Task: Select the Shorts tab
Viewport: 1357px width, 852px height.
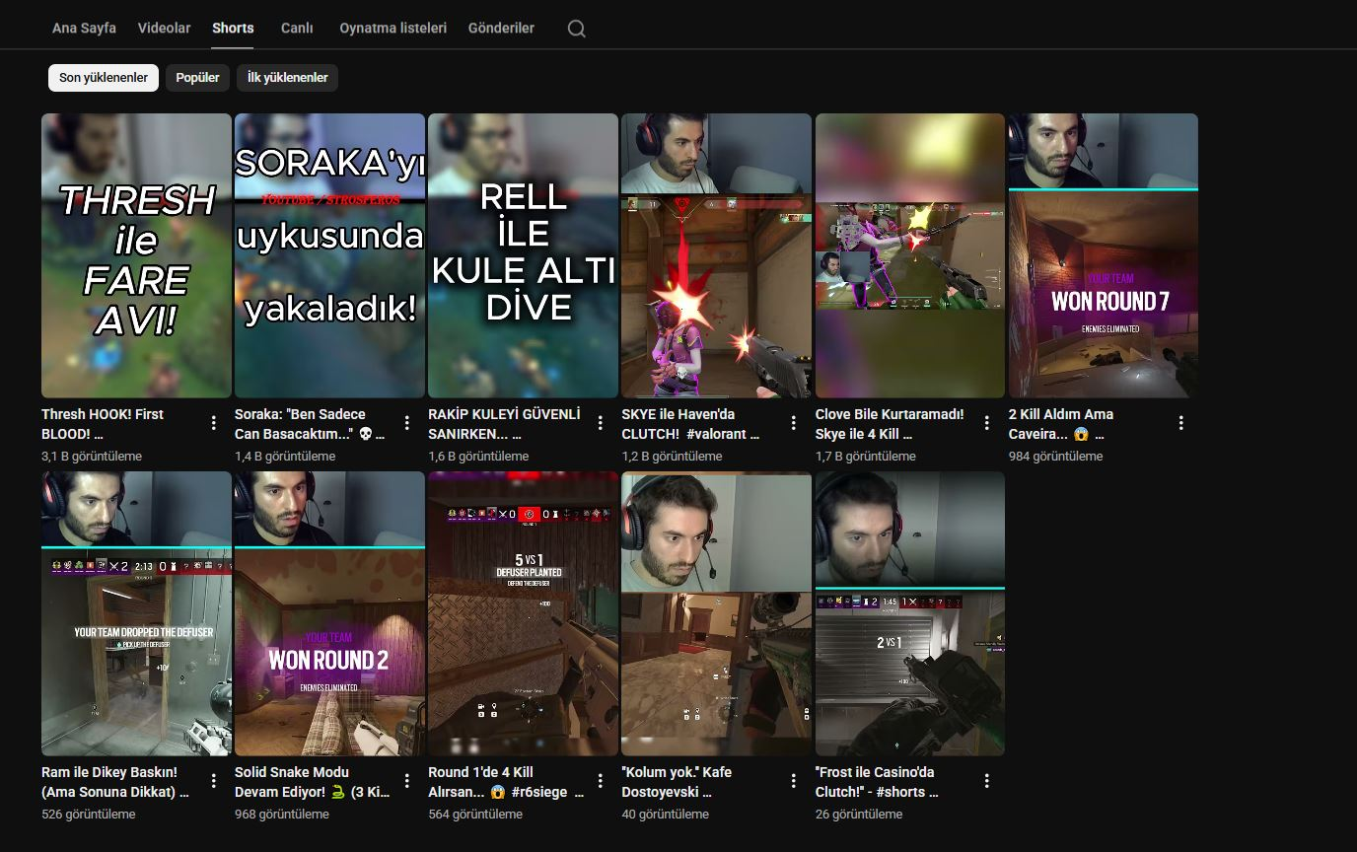Action: [233, 28]
